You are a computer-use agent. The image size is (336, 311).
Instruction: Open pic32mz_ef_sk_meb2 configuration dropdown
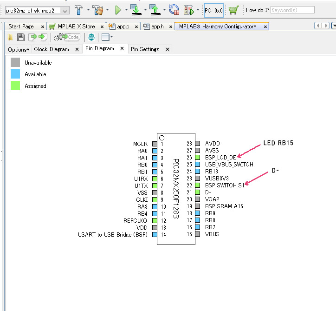pos(65,11)
